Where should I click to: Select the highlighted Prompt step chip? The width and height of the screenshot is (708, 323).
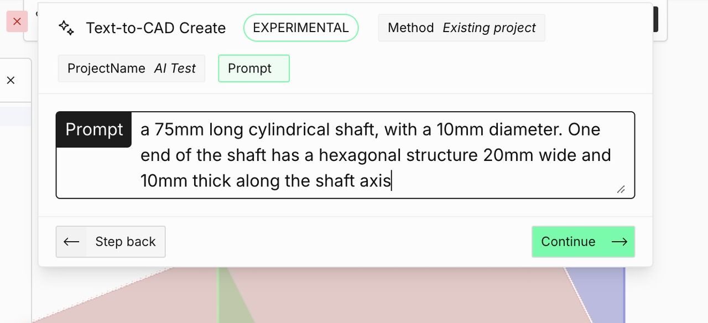pos(253,69)
